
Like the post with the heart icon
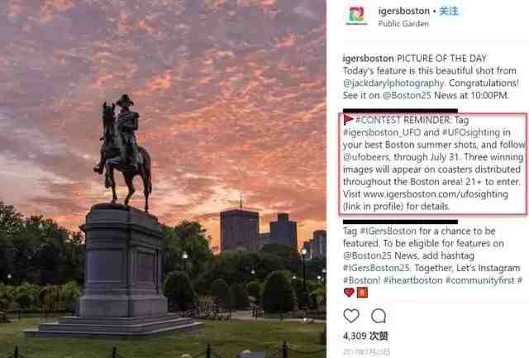[350, 316]
